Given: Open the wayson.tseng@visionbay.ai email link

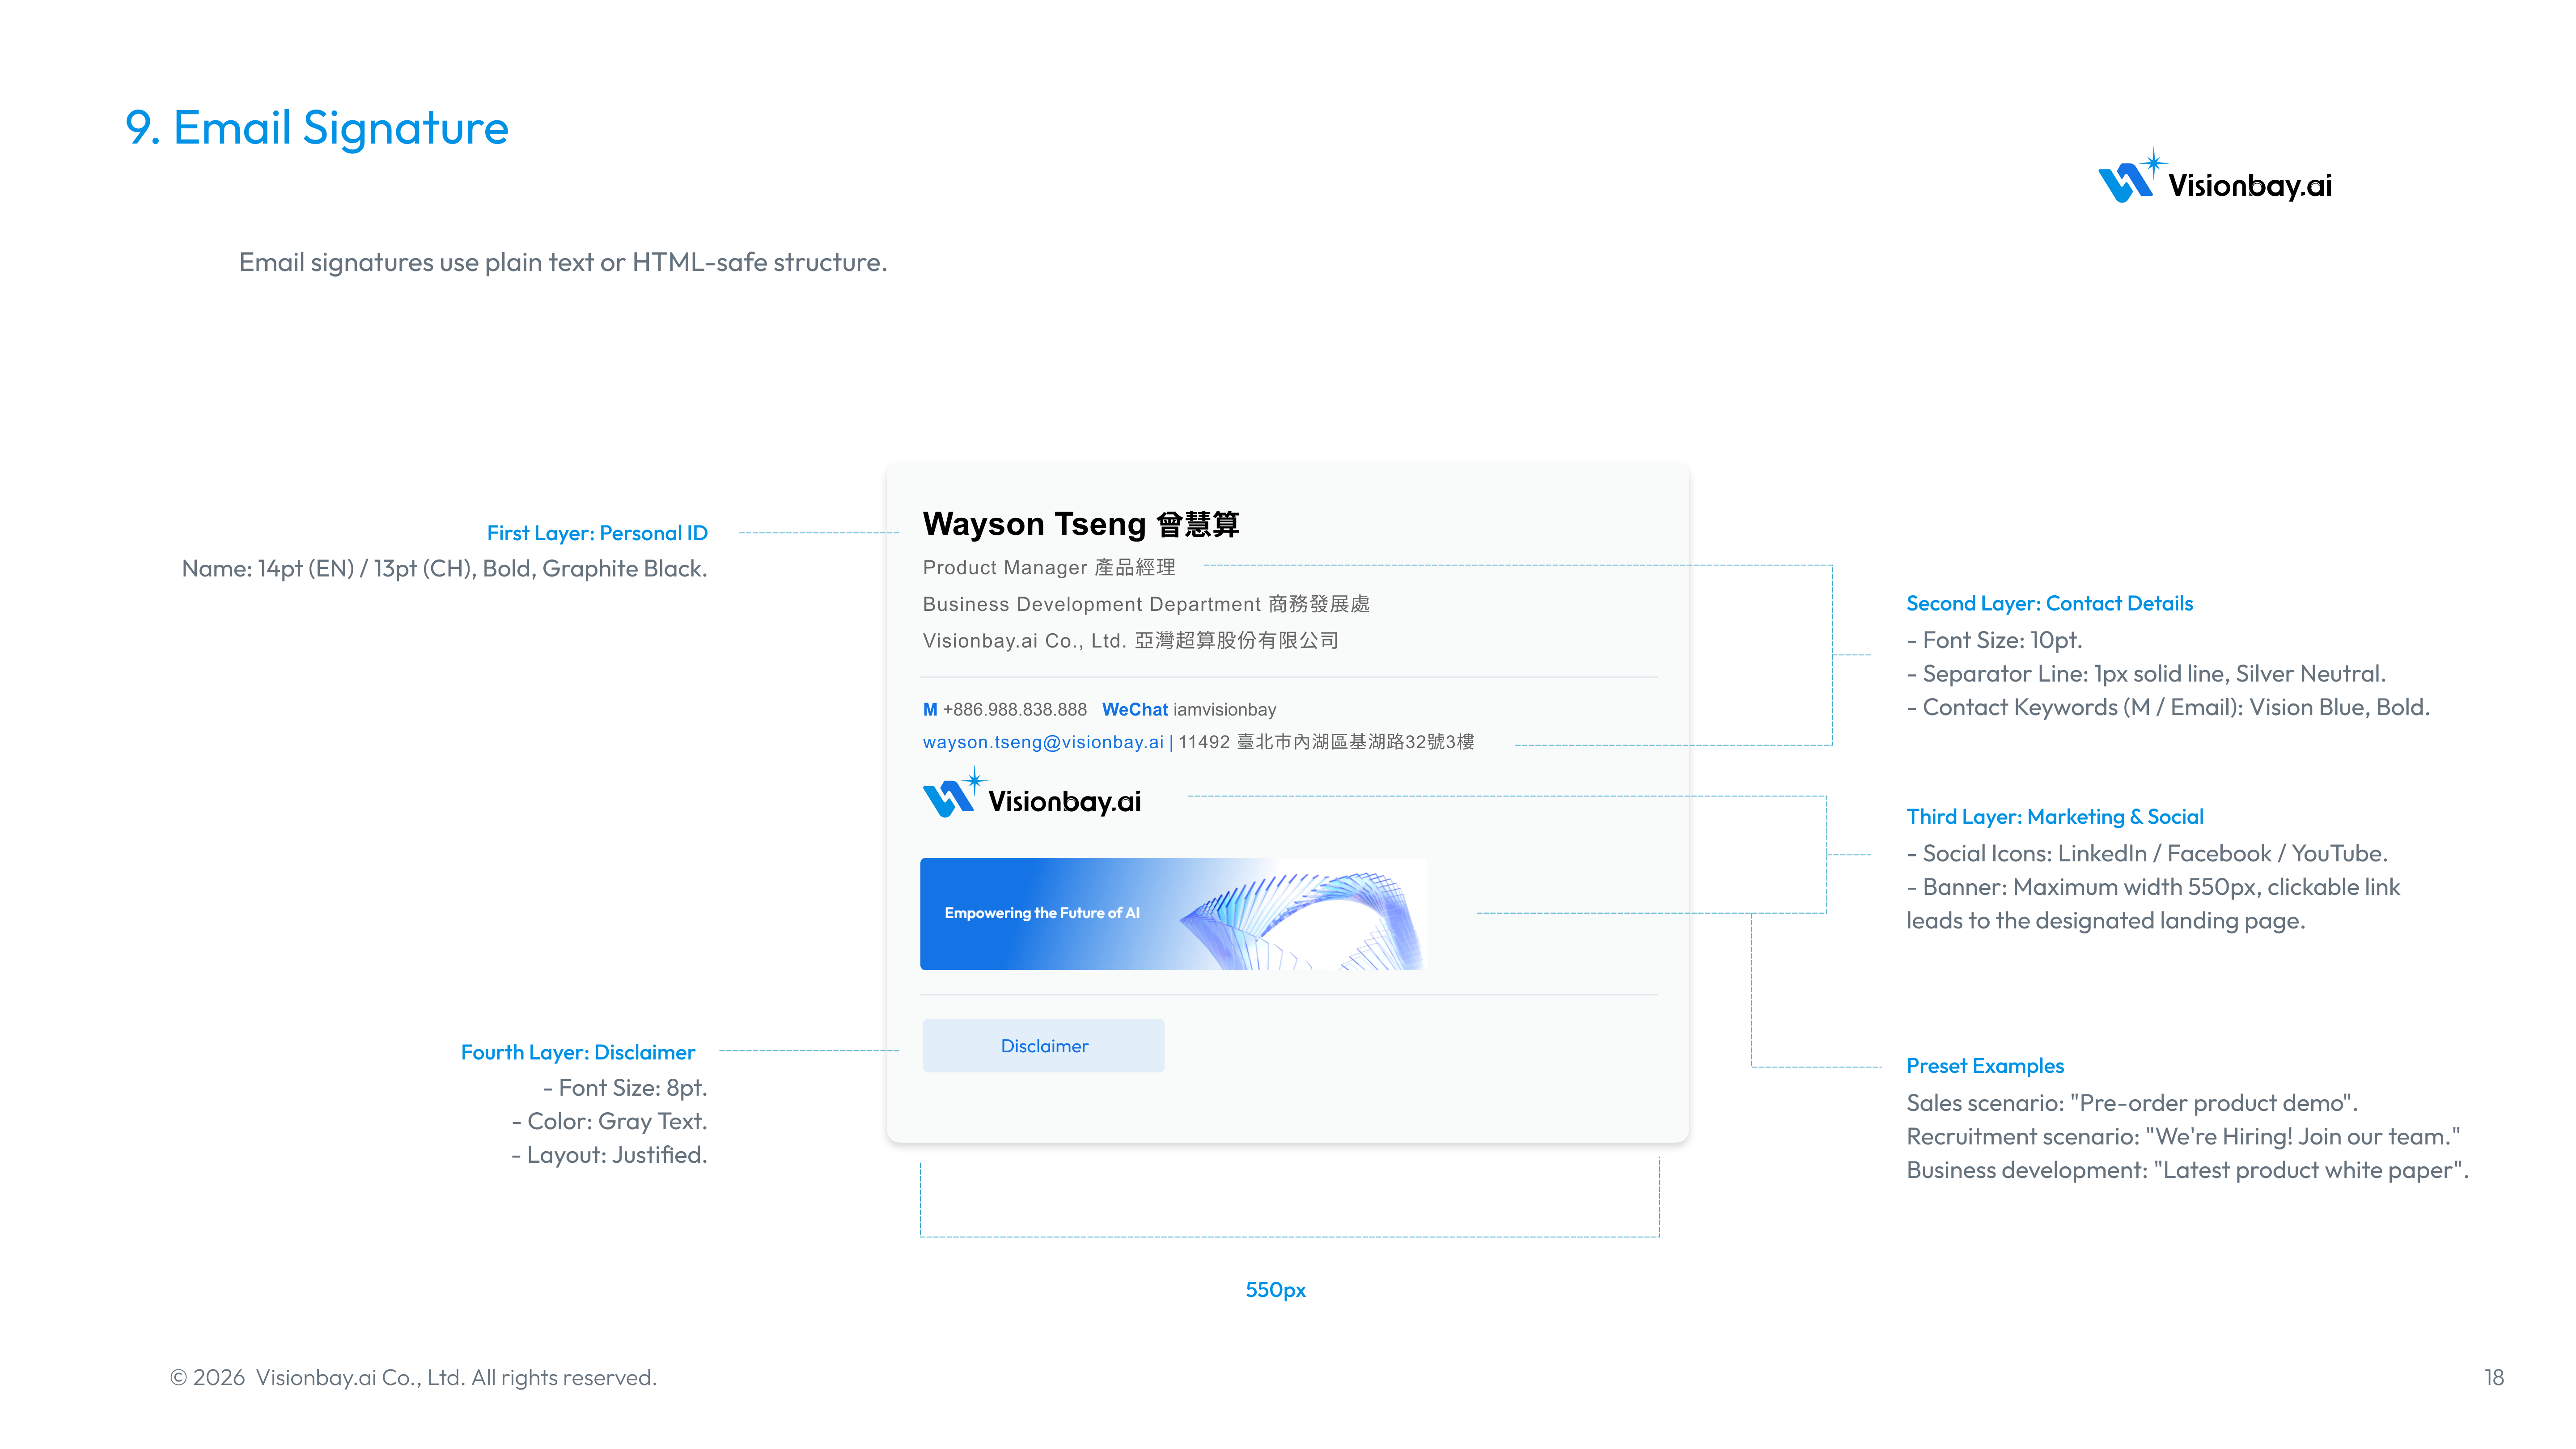Looking at the screenshot, I should tap(1043, 742).
